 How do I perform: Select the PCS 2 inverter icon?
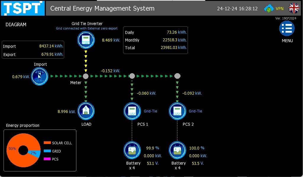178,111
